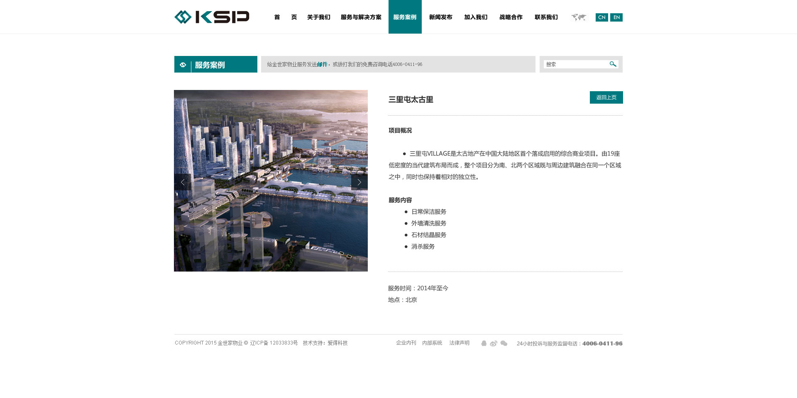Open 联系我们 in the navigation
797x398 pixels.
(x=546, y=17)
